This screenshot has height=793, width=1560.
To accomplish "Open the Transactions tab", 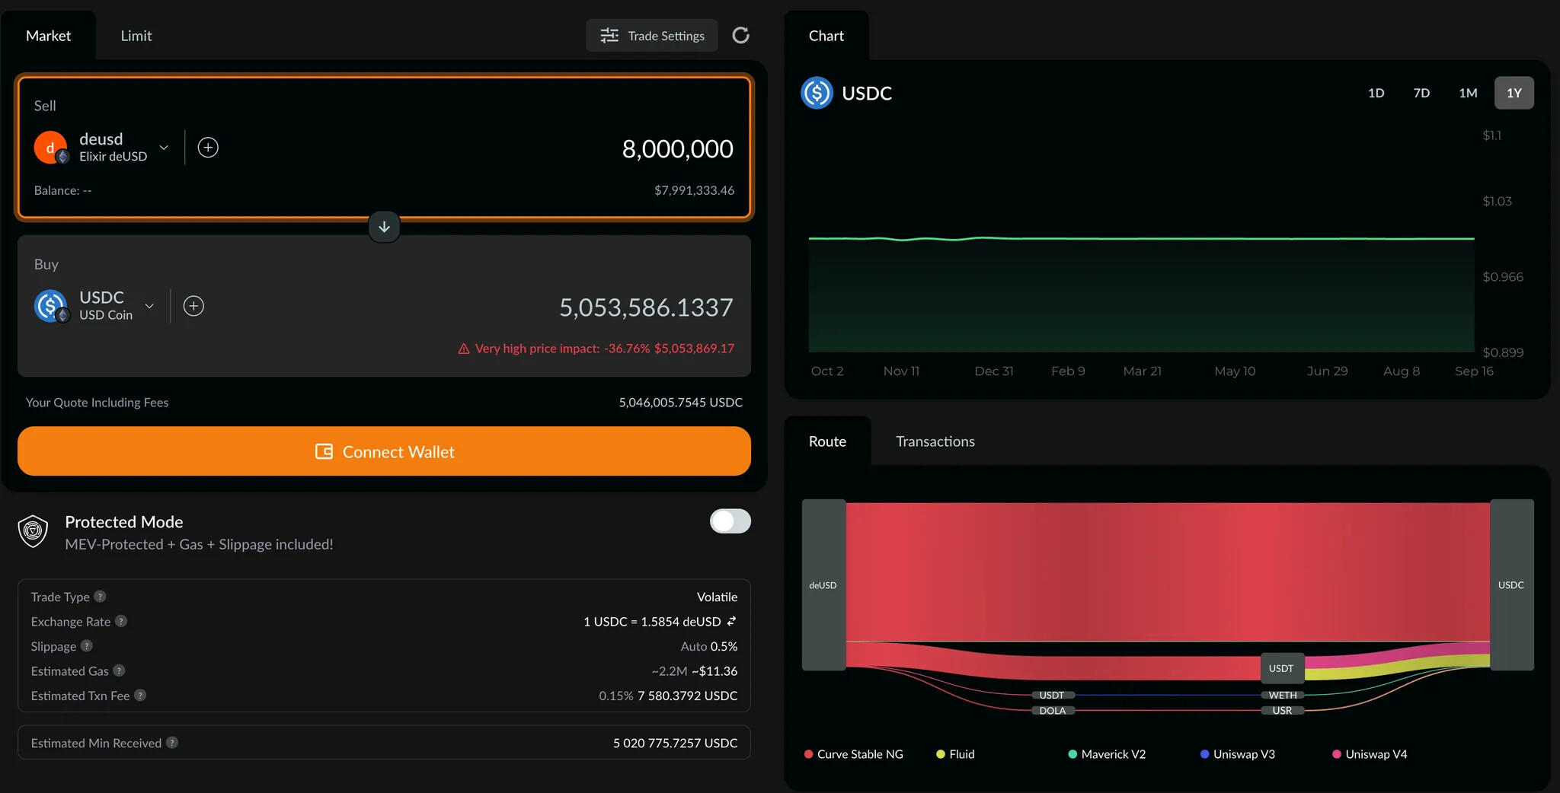I will pos(935,441).
